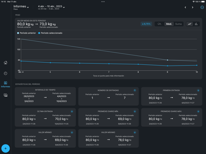This screenshot has width=206, height=154.
Task: Tap the previous period data point at day 9
Action: point(167,60)
